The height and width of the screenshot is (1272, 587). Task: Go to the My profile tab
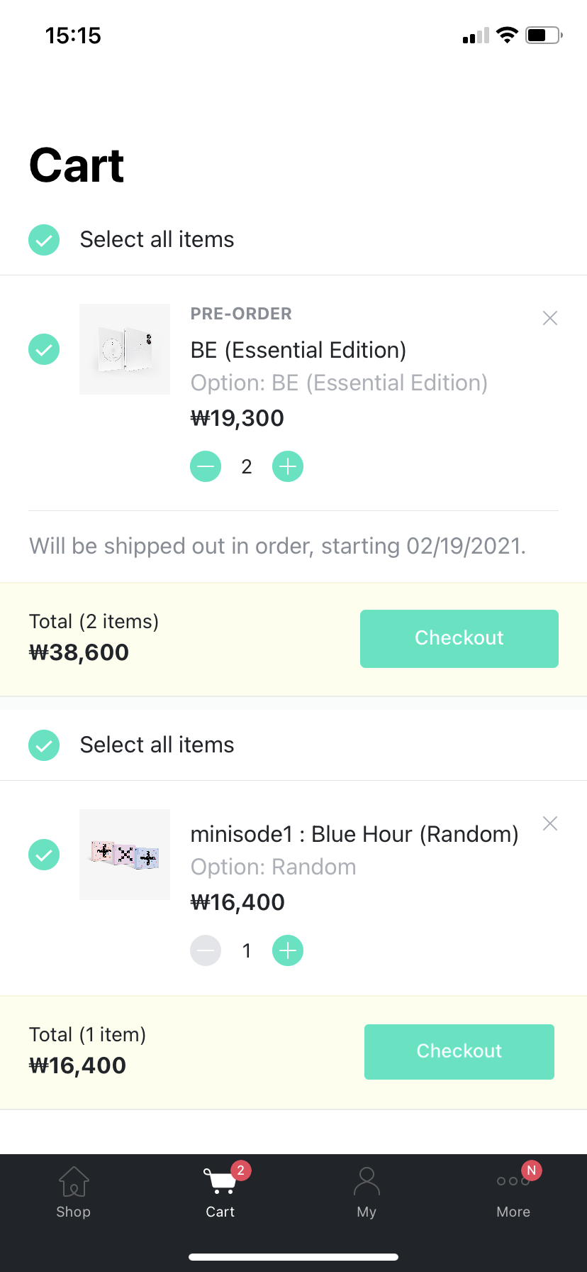pyautogui.click(x=367, y=1192)
